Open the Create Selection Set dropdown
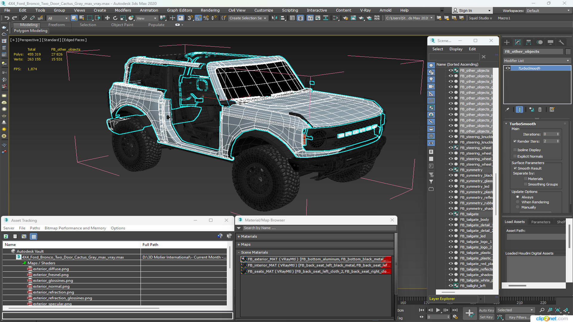This screenshot has width=573, height=322. click(248, 18)
